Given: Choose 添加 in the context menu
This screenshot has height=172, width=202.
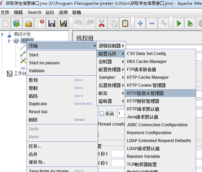Looking at the screenshot, I should click(x=62, y=46).
